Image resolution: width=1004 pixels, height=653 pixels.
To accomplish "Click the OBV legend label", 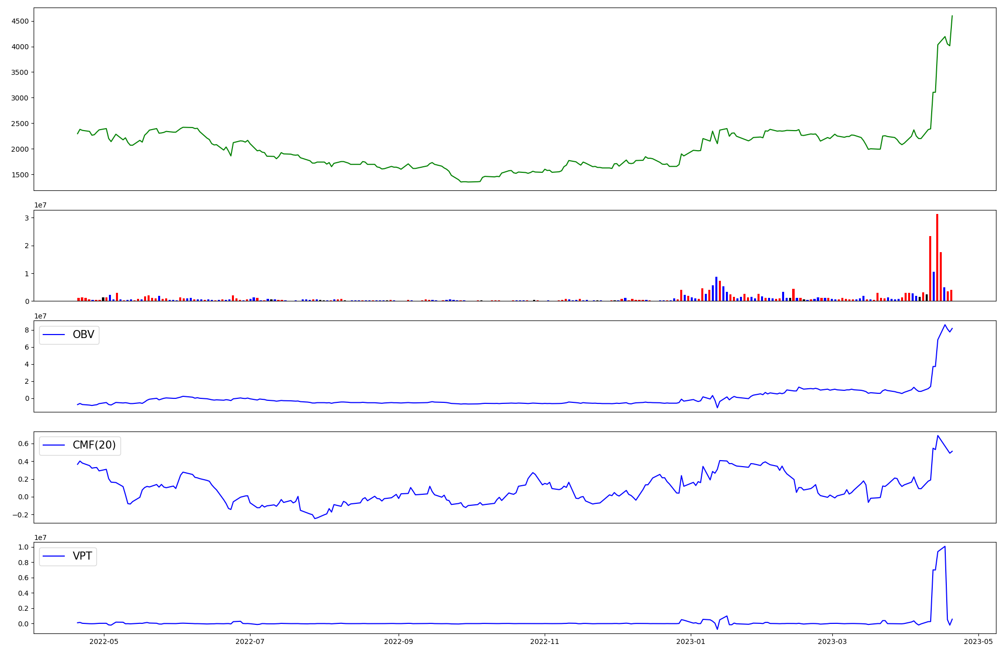I will pos(83,335).
